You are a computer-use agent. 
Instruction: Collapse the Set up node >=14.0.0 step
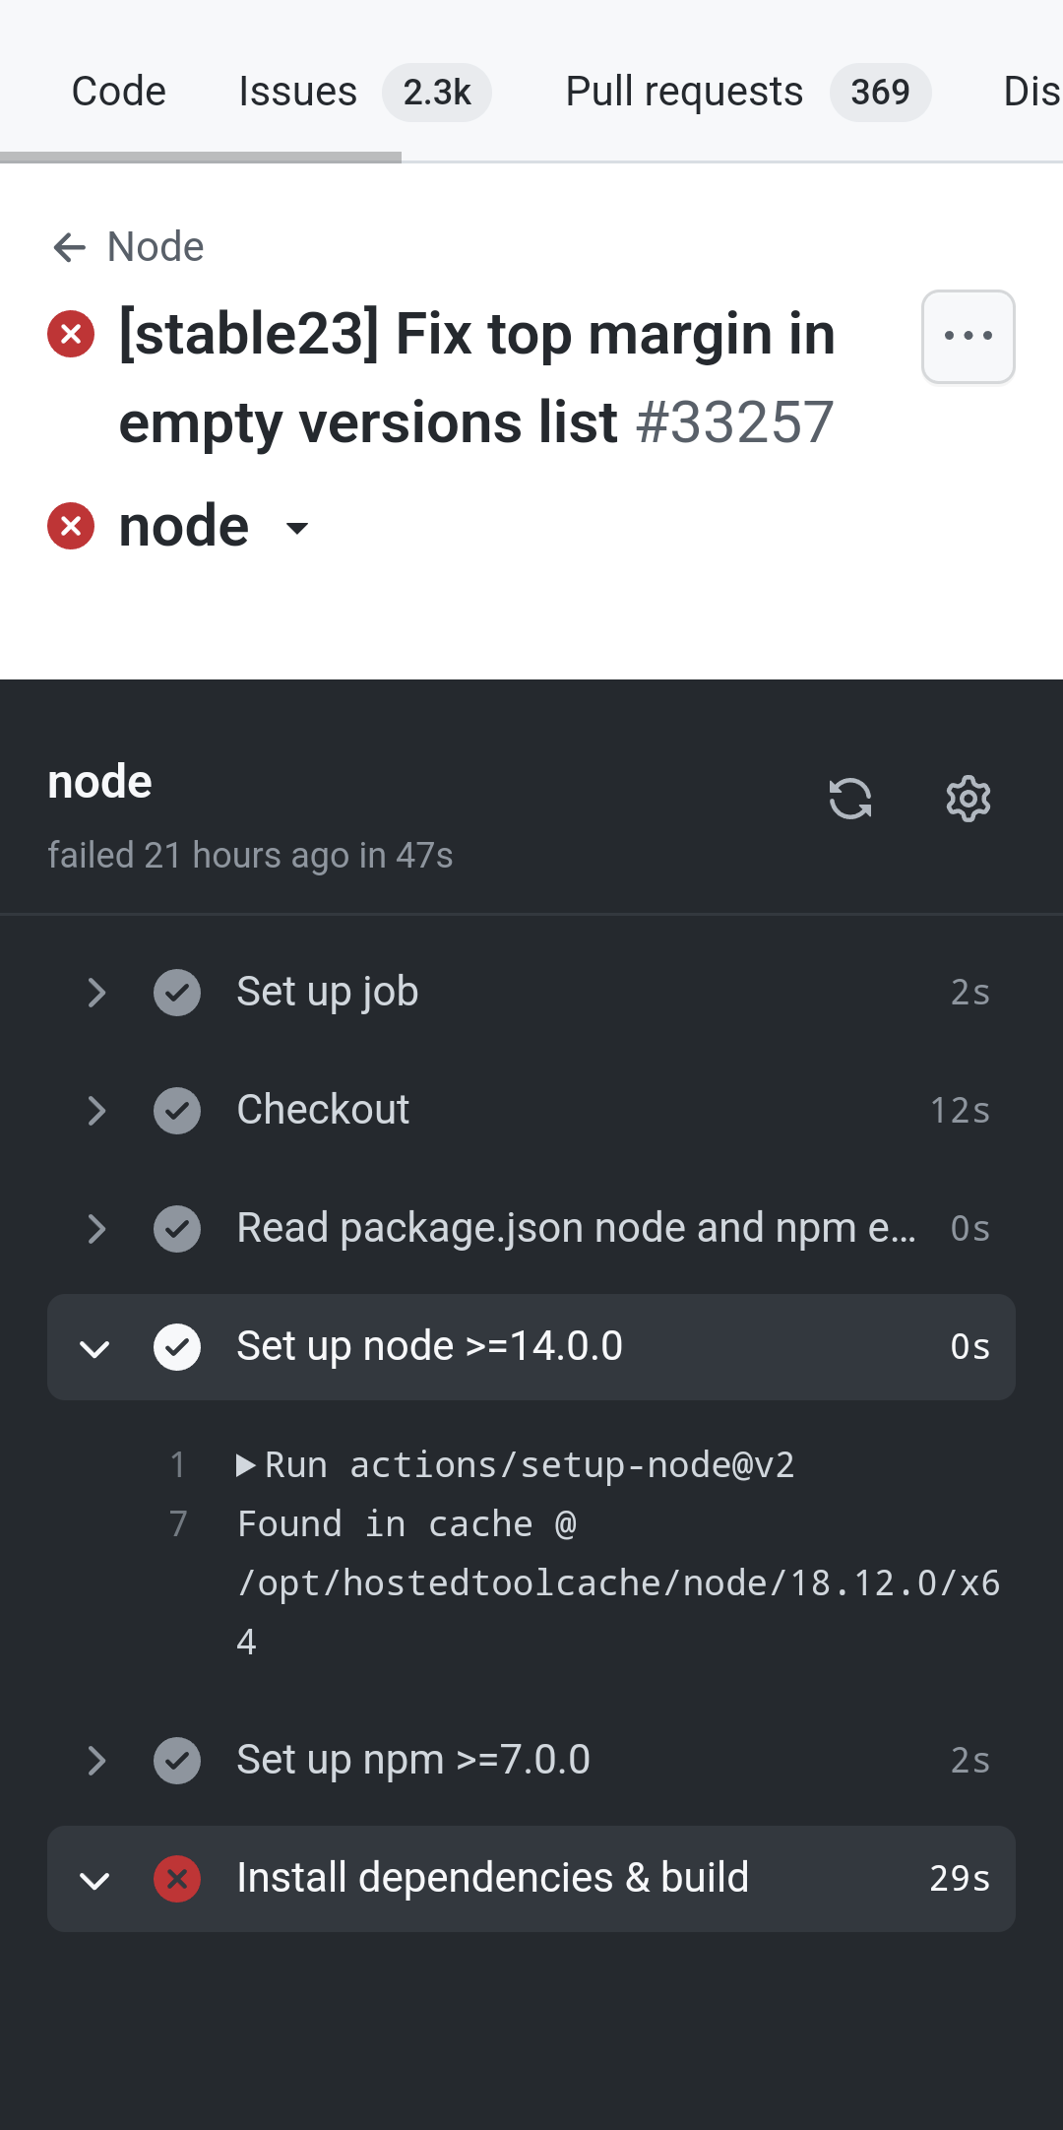pyautogui.click(x=95, y=1347)
